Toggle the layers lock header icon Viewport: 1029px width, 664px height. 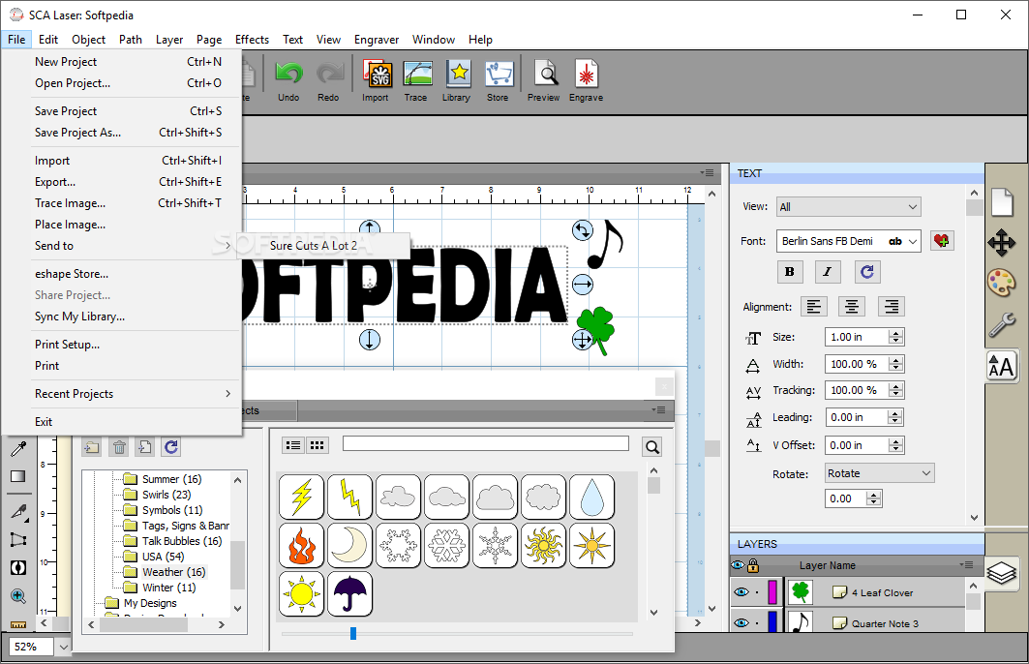click(753, 565)
